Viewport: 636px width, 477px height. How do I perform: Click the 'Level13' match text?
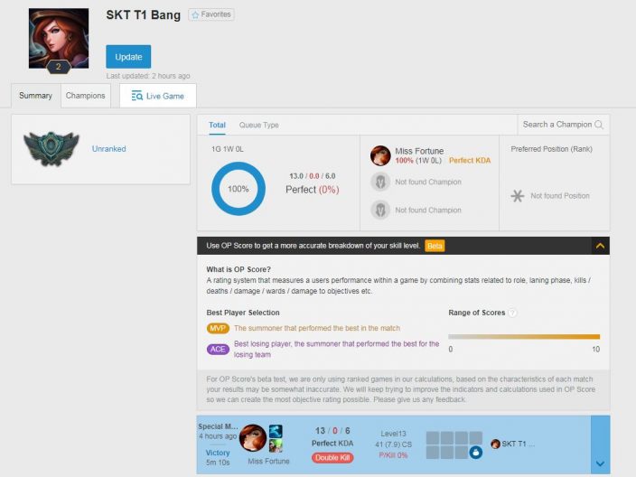coord(394,434)
